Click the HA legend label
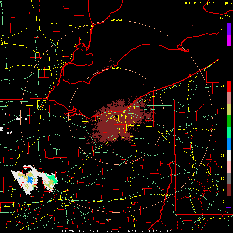233x233 pixels. point(222,87)
